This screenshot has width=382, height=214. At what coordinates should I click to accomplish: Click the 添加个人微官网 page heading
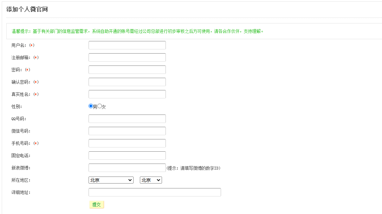[27, 9]
